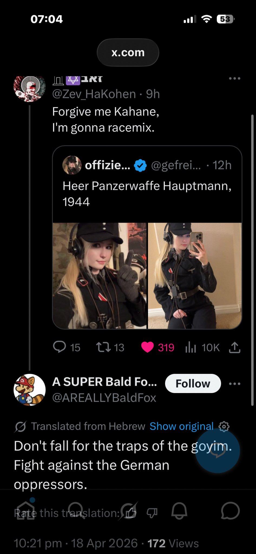
Task: Rate translation with thumbs down
Action: (152, 513)
